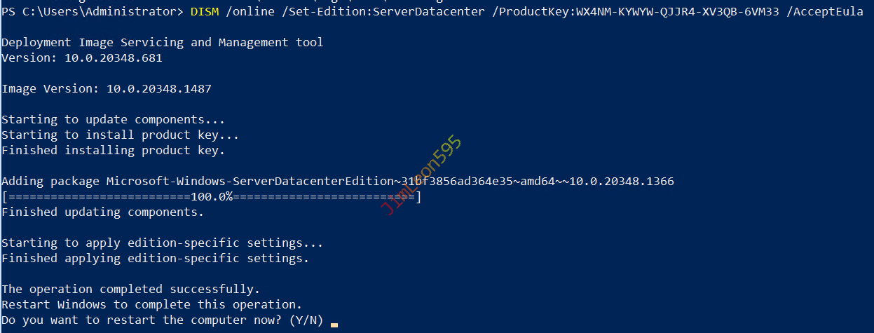Screen dimensions: 874x333
Task: Click the Starting to apply edition-specific settings line
Action: (x=163, y=243)
